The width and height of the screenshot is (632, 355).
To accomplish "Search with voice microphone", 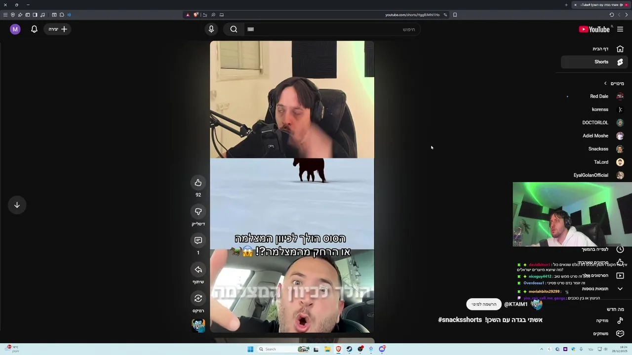I will (211, 29).
